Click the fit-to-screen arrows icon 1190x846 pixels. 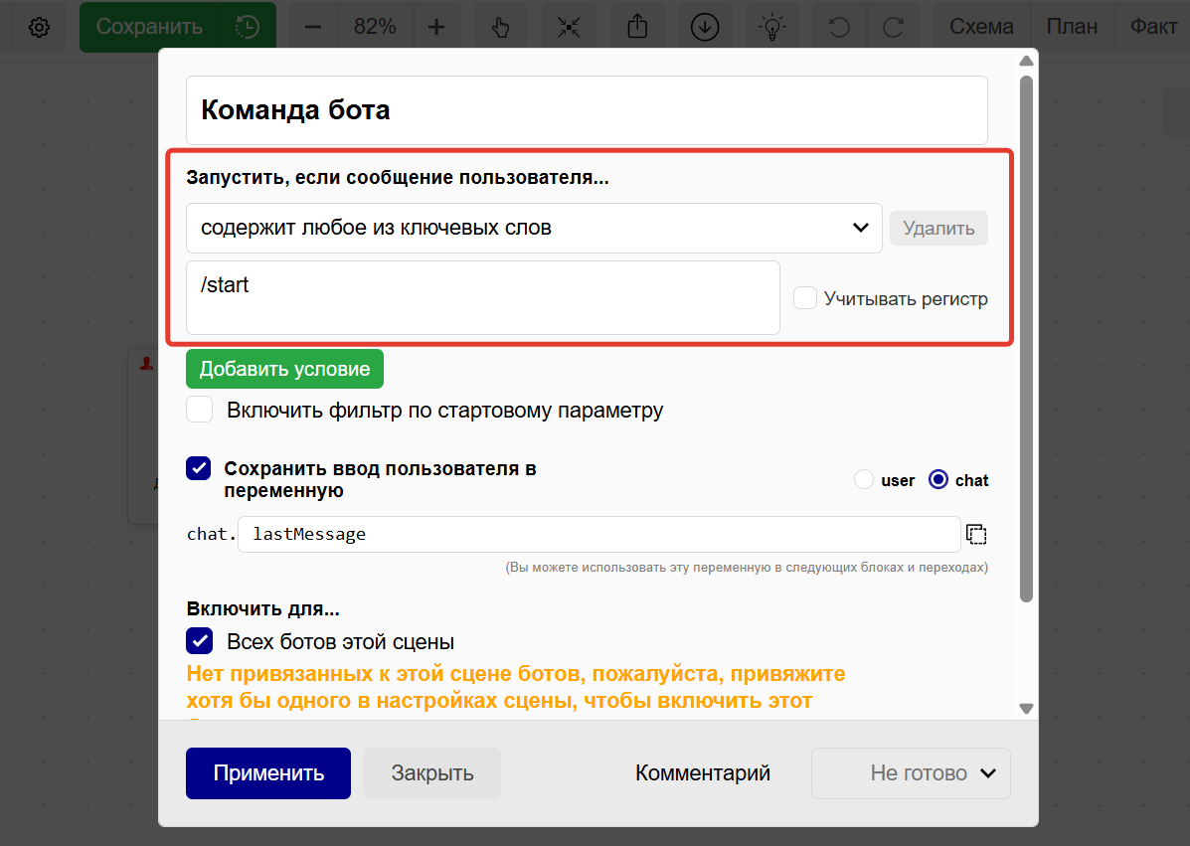tap(569, 27)
